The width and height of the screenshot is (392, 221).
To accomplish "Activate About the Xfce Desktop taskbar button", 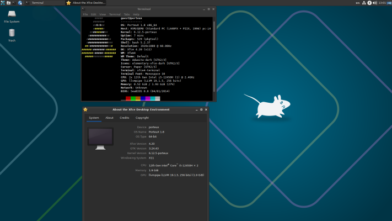I will tap(86, 3).
